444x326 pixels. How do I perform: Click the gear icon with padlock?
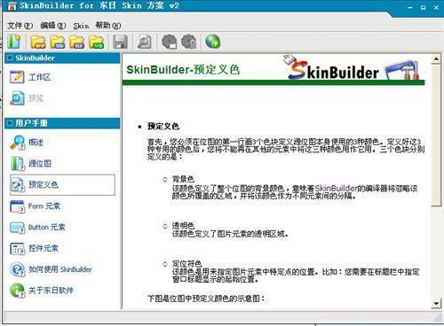(189, 42)
